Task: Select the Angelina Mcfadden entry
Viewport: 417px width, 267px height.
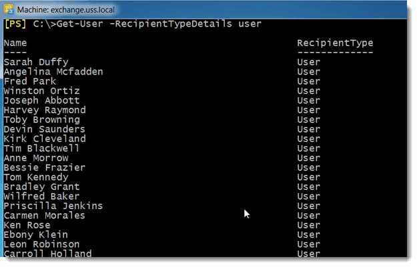Action: click(x=53, y=72)
